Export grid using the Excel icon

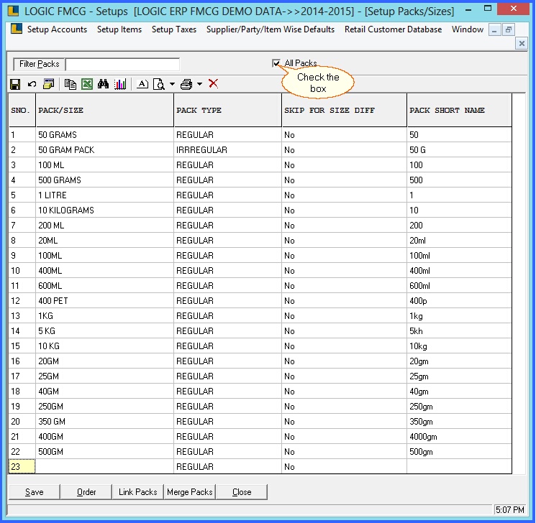point(87,84)
